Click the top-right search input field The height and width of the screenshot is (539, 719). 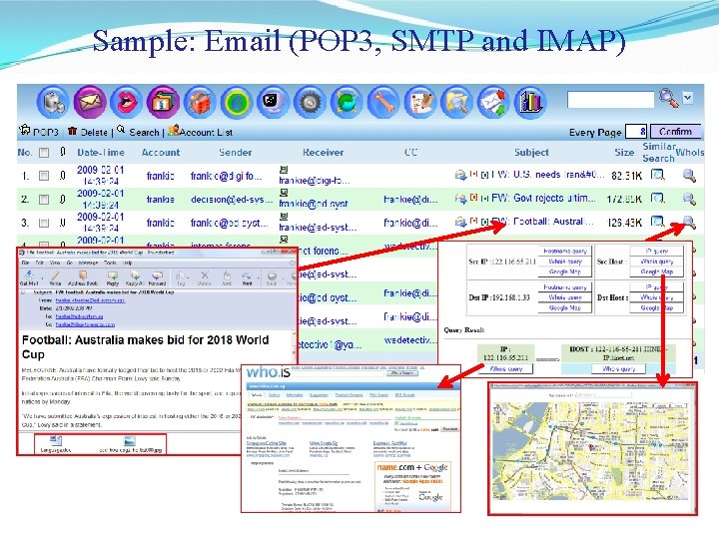pos(610,100)
